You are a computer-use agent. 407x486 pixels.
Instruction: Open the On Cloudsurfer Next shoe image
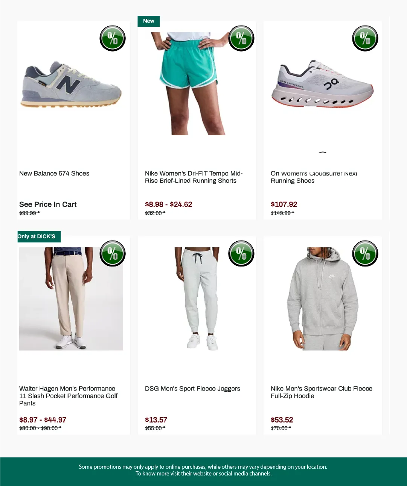tap(322, 84)
